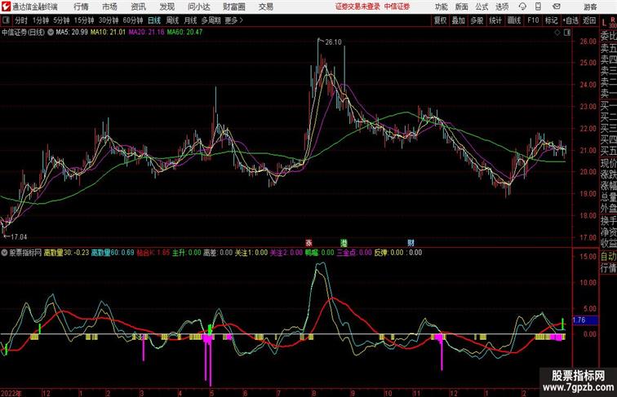The width and height of the screenshot is (617, 397).
Task: Click the 多股 toolbar button
Action: pyautogui.click(x=477, y=20)
